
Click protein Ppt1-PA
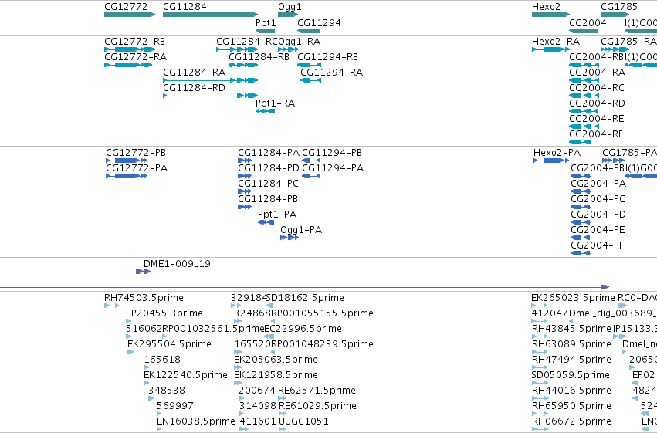(266, 222)
